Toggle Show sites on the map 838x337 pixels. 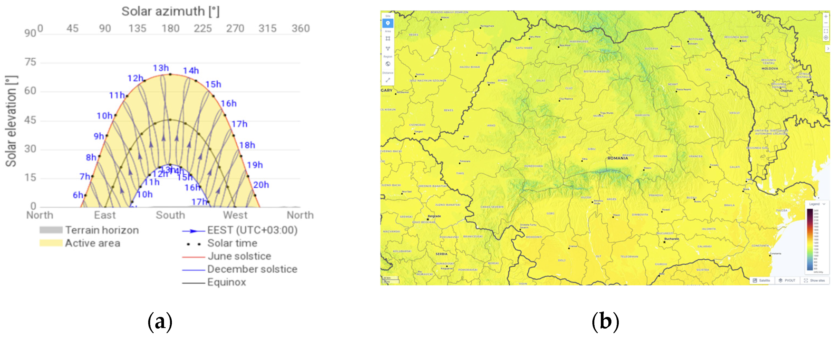(x=815, y=281)
